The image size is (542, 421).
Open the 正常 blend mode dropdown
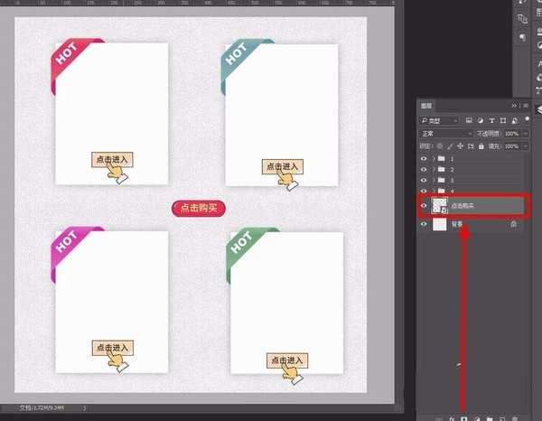(x=446, y=134)
